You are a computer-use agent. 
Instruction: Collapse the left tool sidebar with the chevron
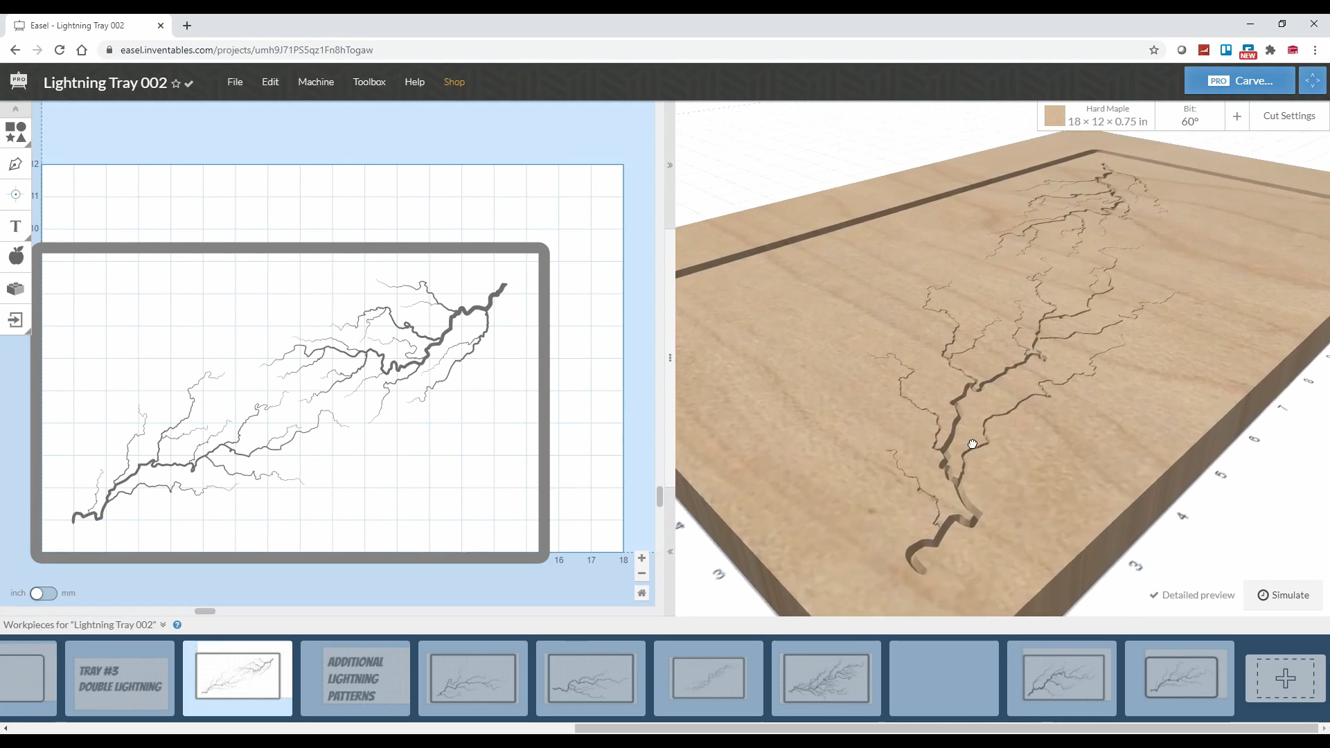point(15,109)
